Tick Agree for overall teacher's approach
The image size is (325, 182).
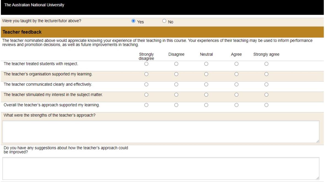pos(236,105)
